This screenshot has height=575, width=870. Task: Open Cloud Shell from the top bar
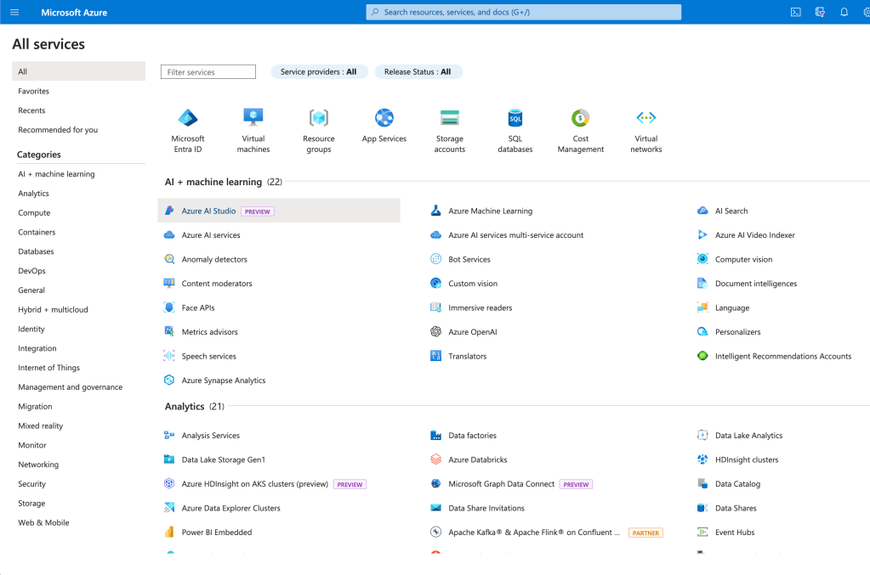click(x=796, y=12)
